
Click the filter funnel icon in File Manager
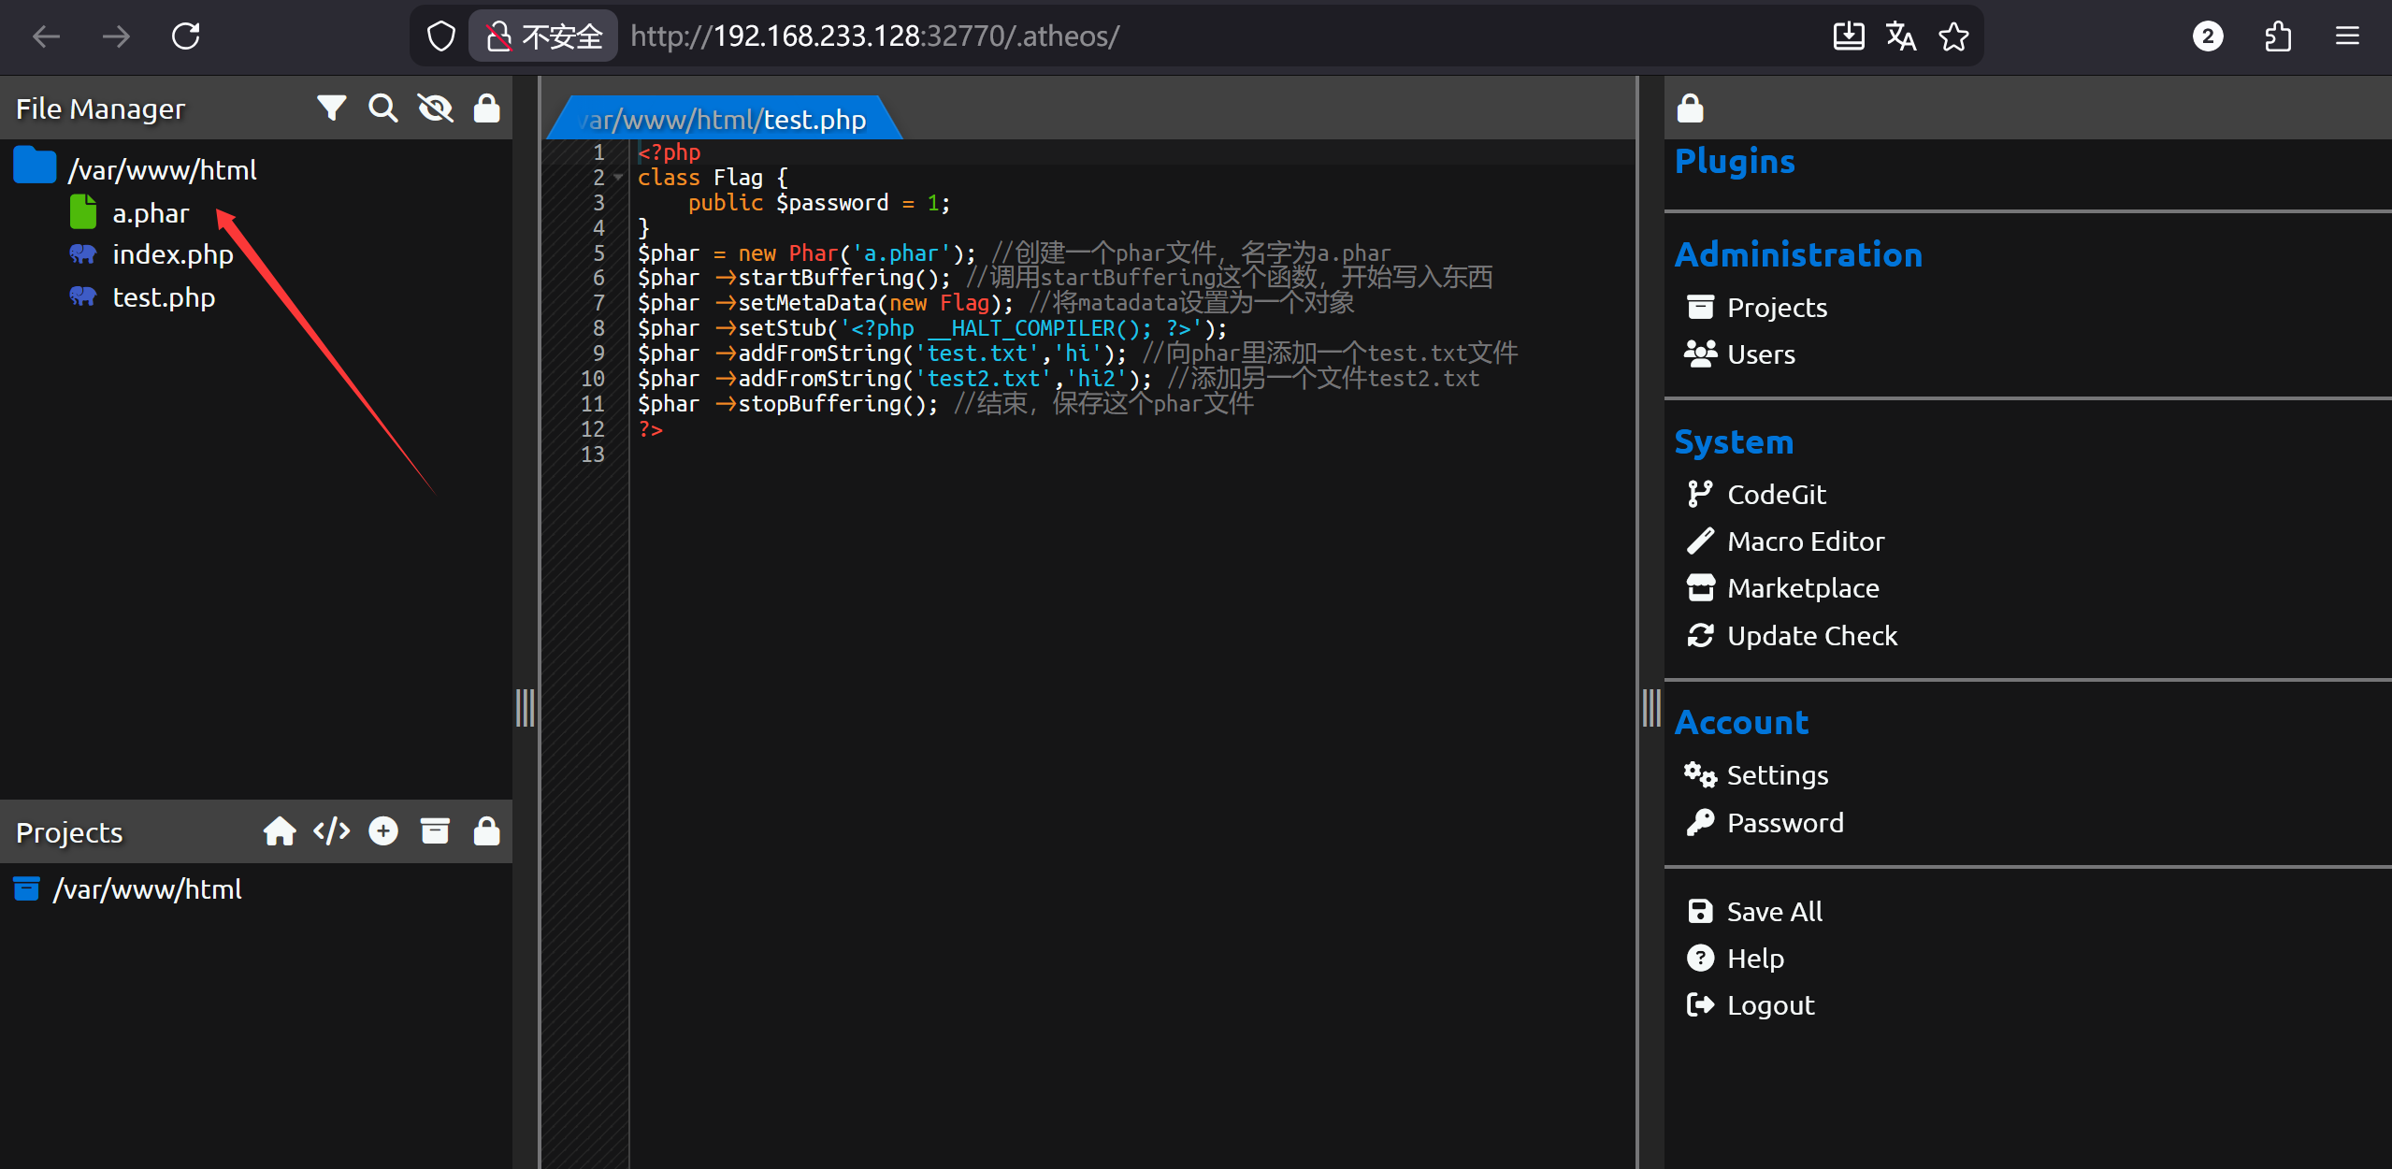pos(331,108)
